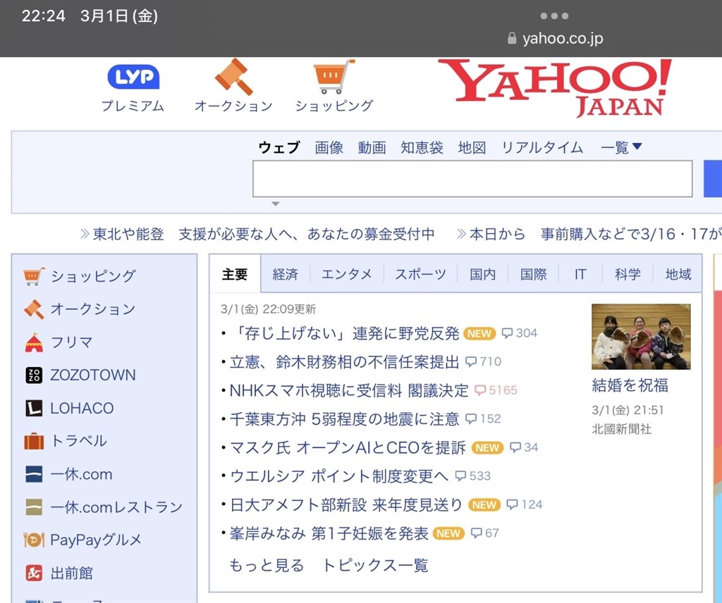Screen dimensions: 722x603
Task: Open the shopping cart icon at top
Action: point(334,76)
